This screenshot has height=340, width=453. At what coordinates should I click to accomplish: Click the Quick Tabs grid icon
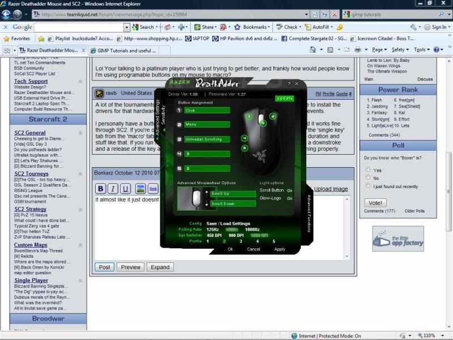(x=7, y=50)
